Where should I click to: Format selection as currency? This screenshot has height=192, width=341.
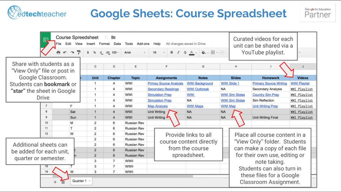88,52
